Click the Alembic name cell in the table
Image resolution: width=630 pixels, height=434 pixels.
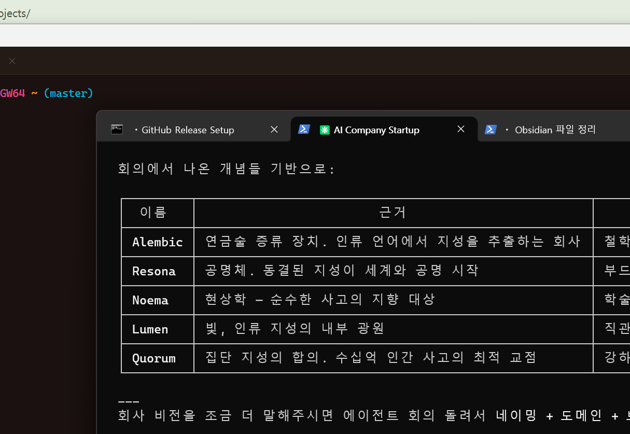tap(158, 242)
